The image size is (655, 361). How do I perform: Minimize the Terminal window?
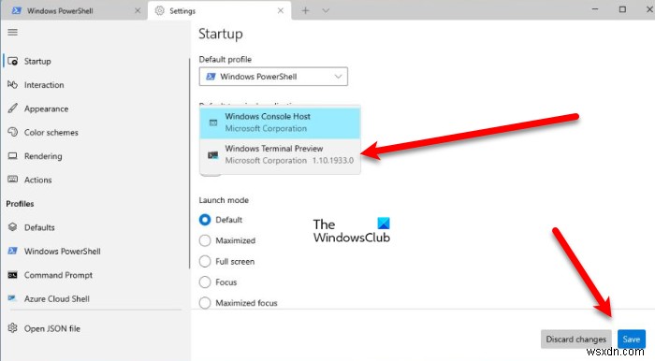(x=595, y=9)
